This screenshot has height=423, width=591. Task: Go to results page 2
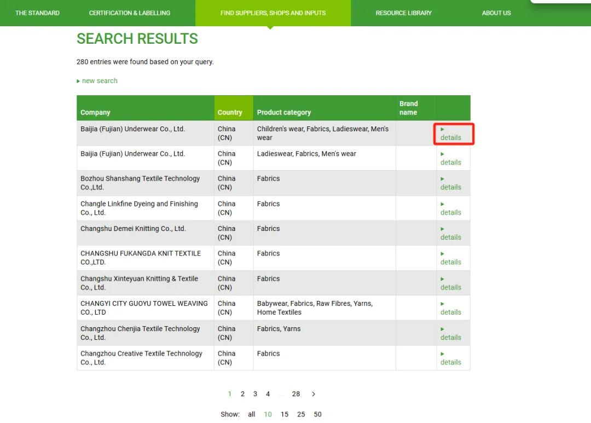coord(242,394)
